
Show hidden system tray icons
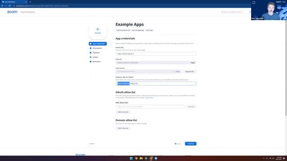[x=264, y=158]
